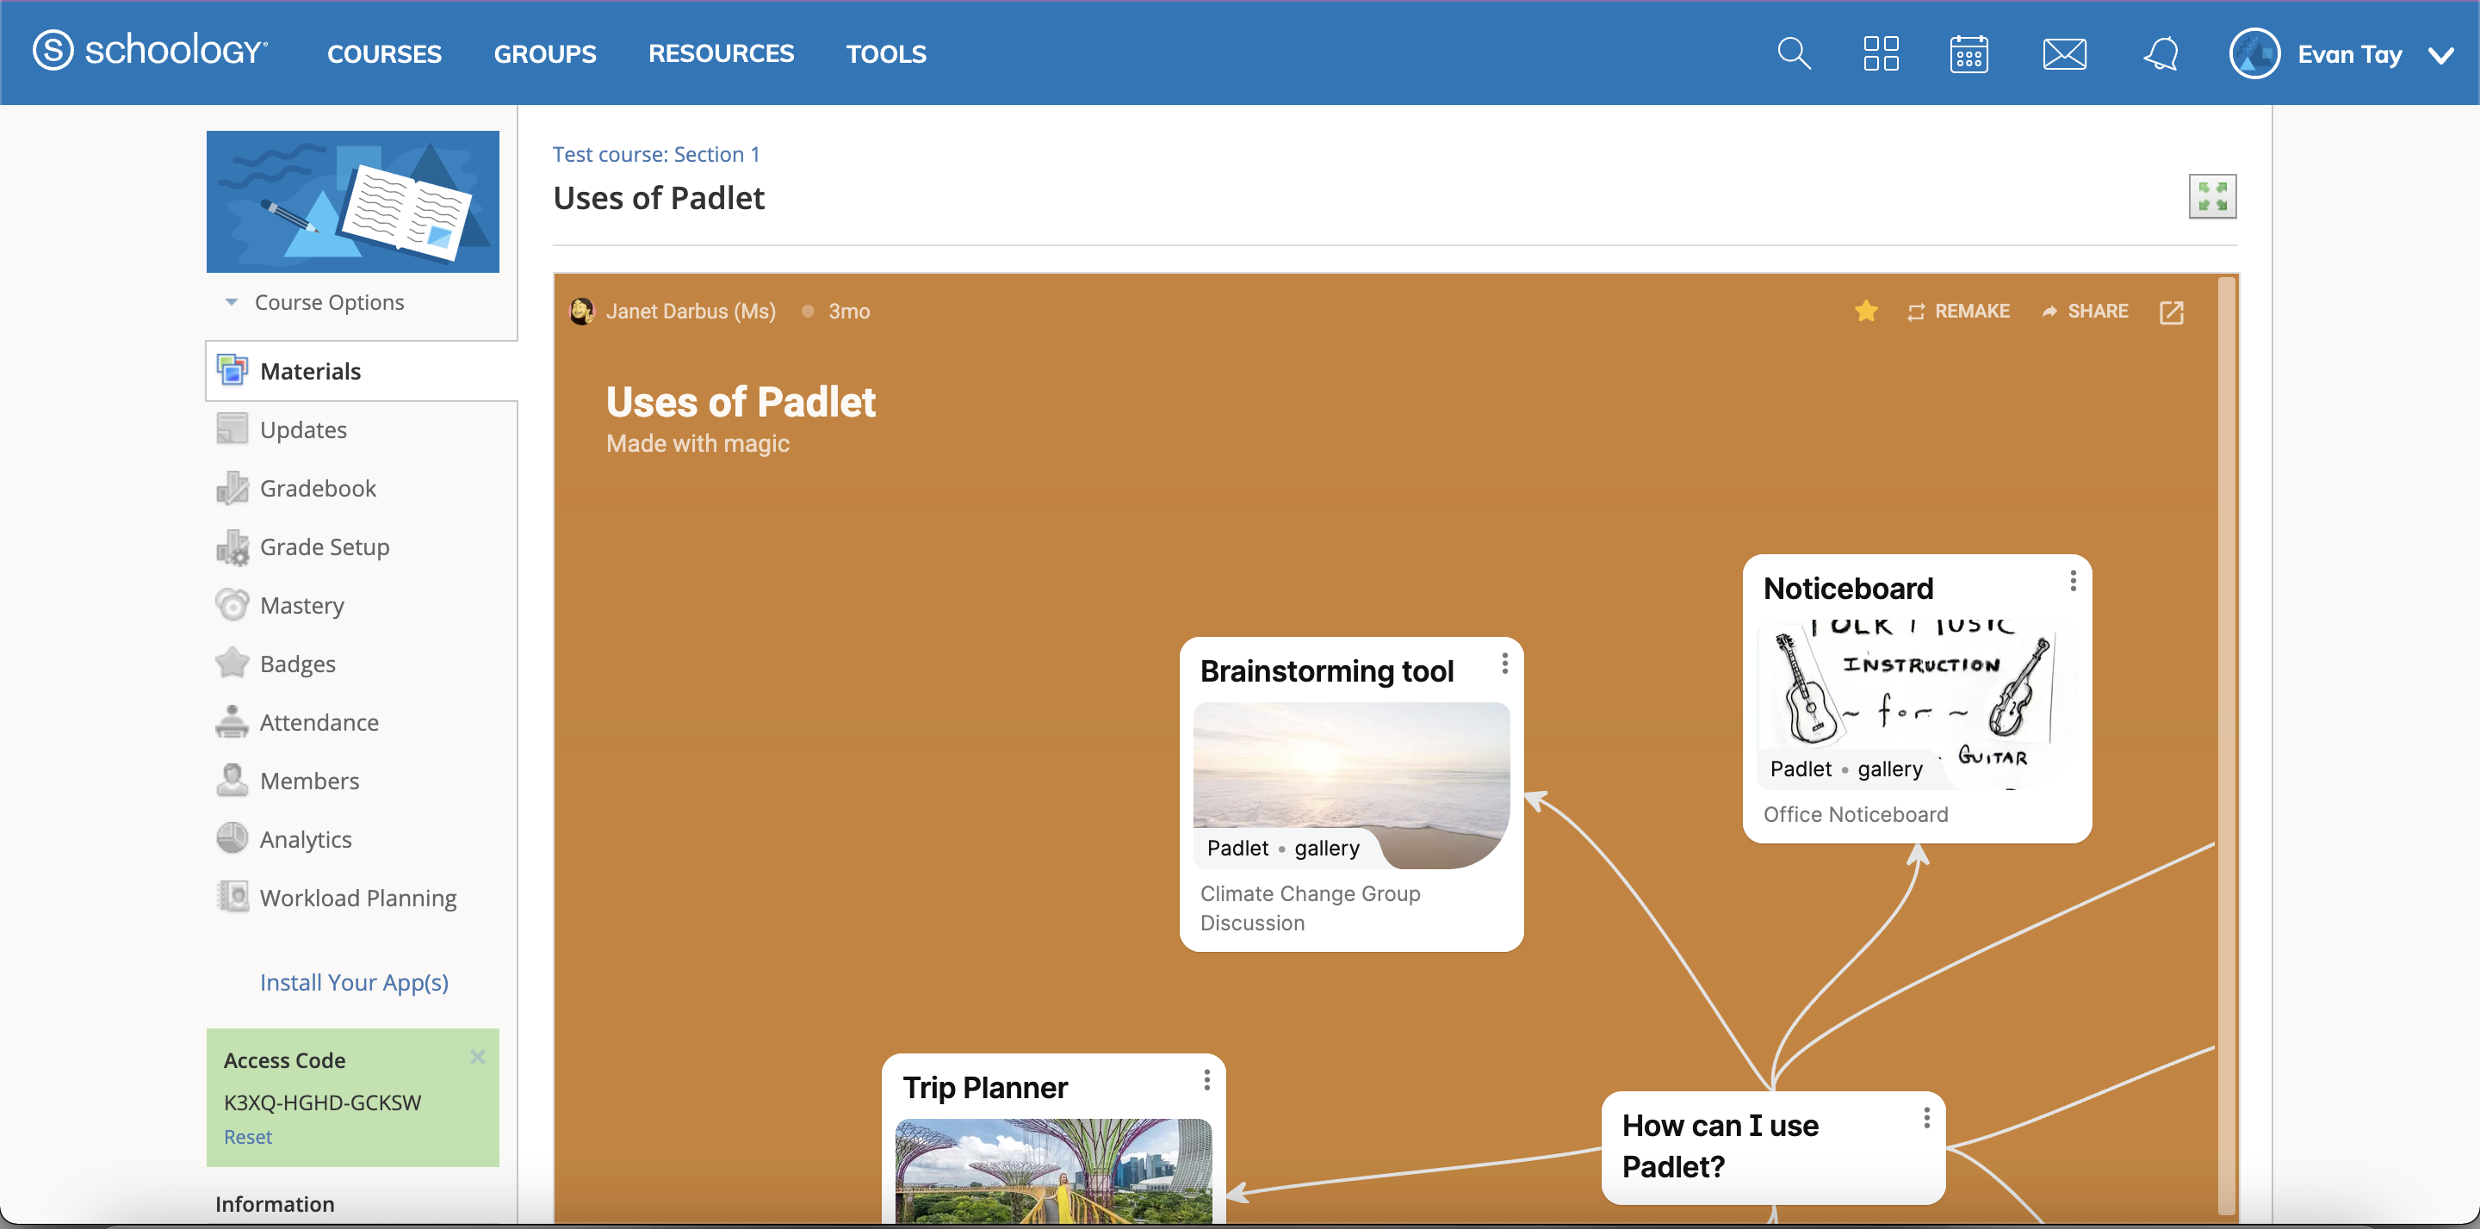
Task: Click the REMAKE button
Action: pos(1958,311)
